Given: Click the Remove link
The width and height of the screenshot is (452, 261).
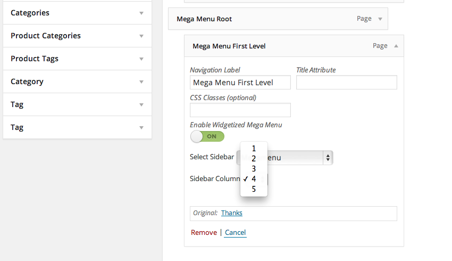Looking at the screenshot, I should [204, 232].
